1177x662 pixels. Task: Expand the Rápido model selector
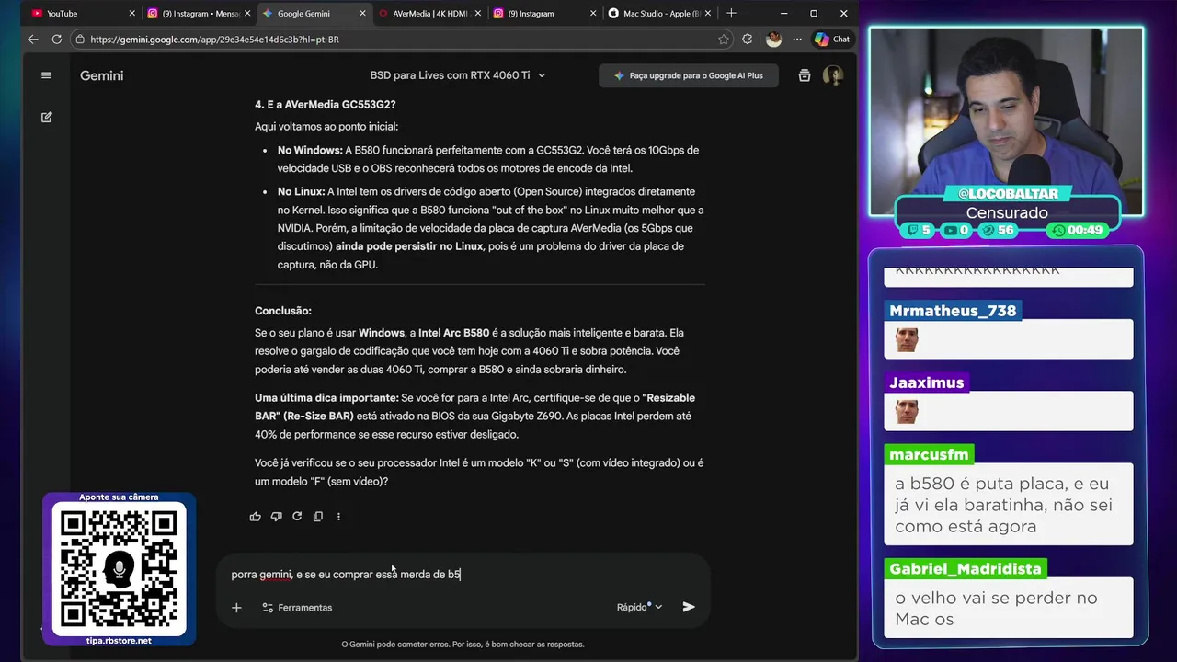click(x=640, y=607)
